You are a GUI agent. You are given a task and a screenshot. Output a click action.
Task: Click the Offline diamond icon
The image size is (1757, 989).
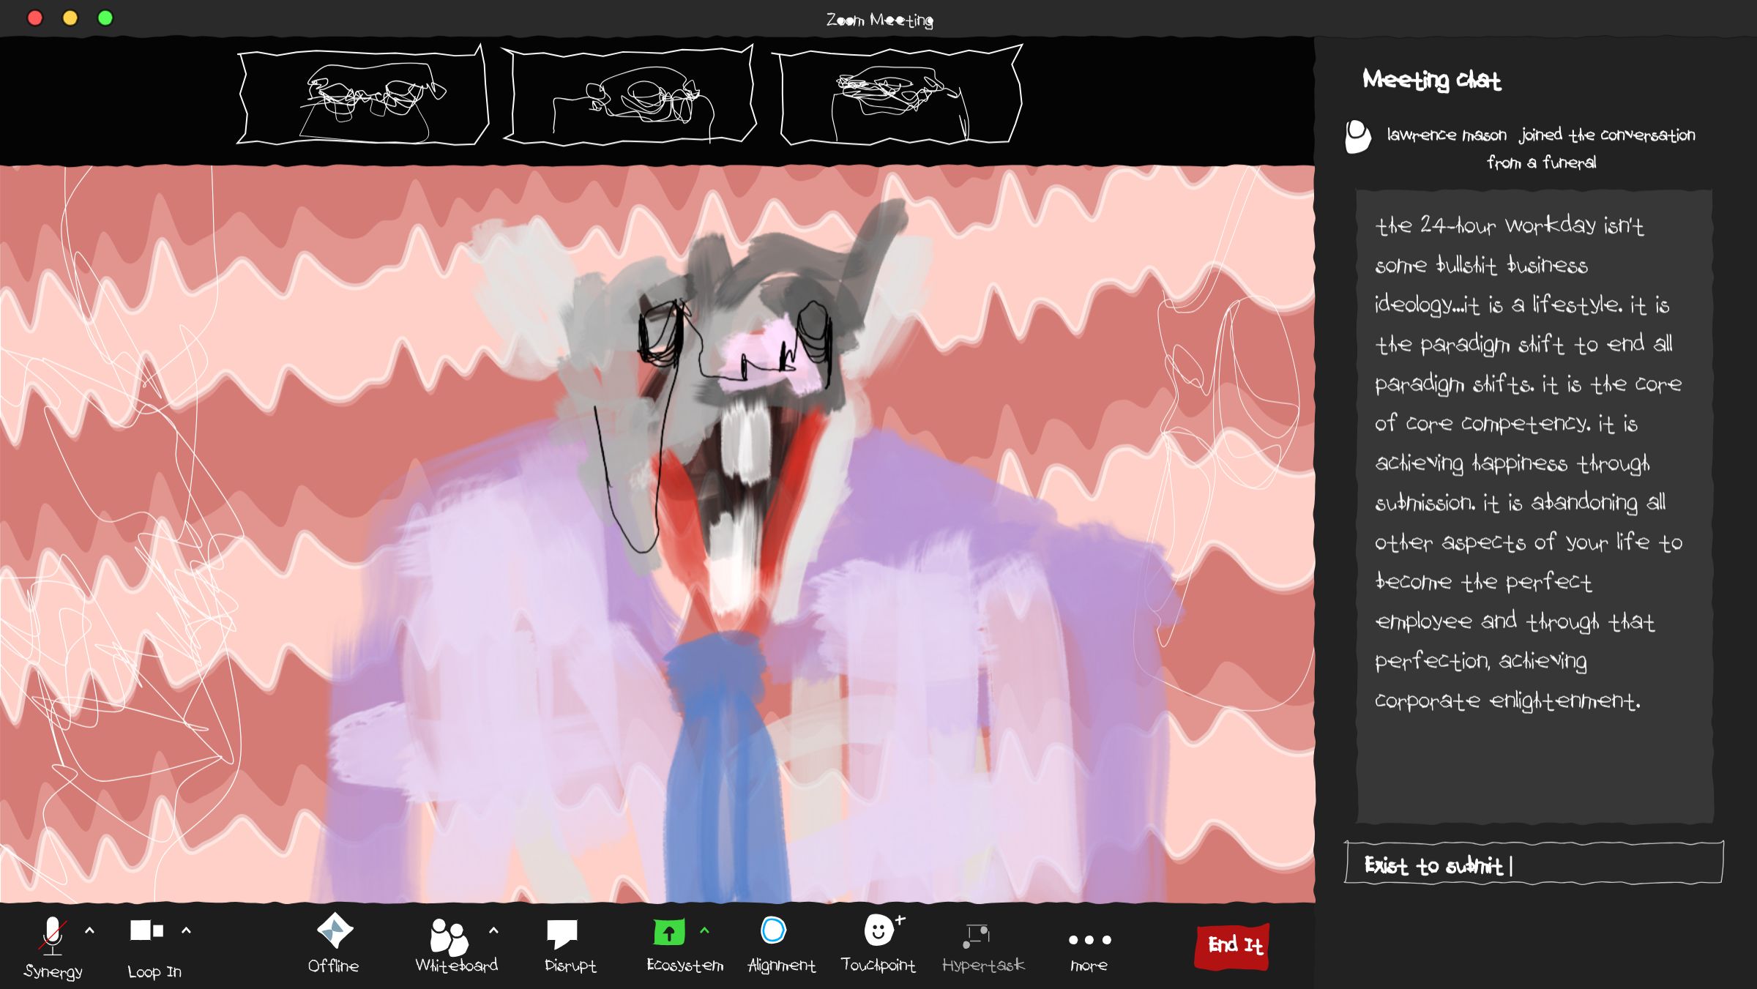coord(335,931)
